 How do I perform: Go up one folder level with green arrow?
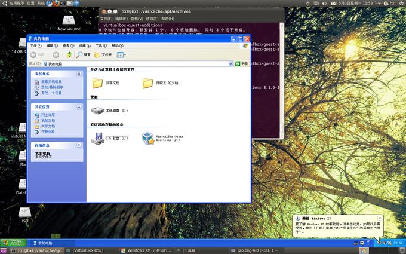pyautogui.click(x=69, y=55)
